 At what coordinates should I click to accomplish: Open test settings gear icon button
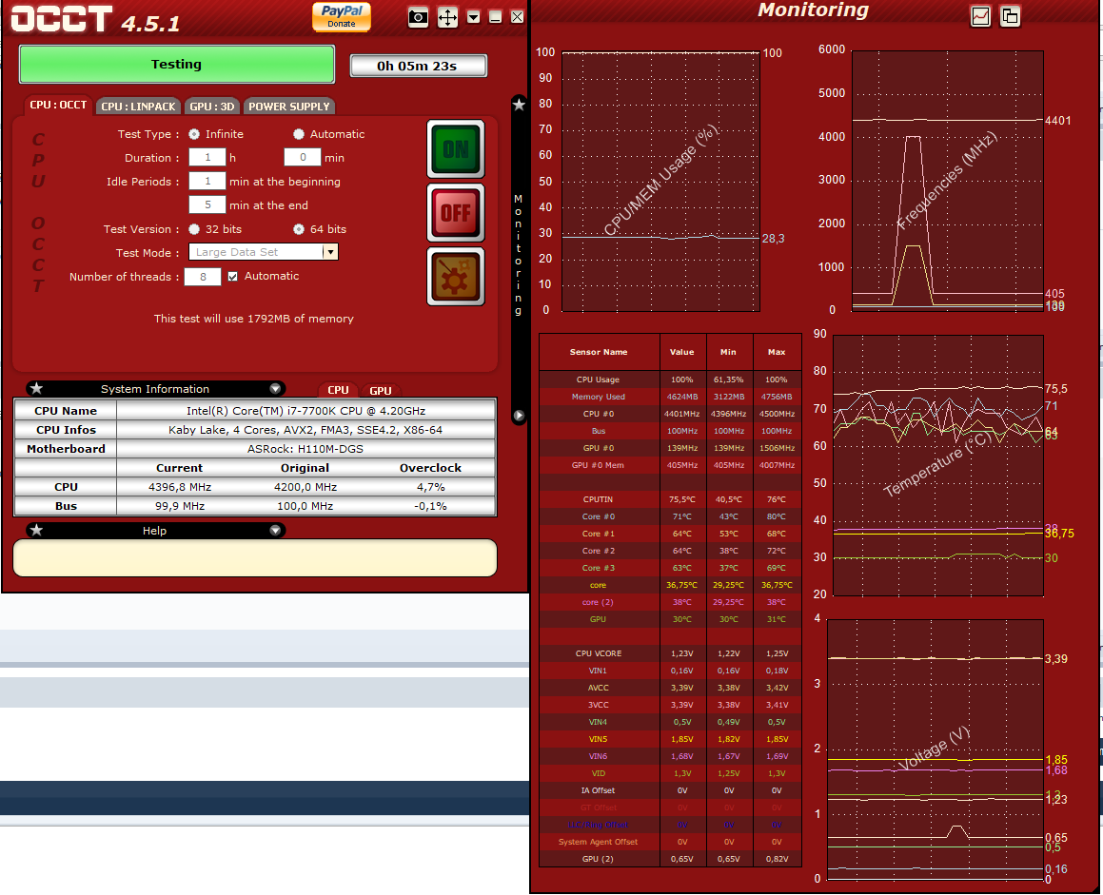[456, 277]
